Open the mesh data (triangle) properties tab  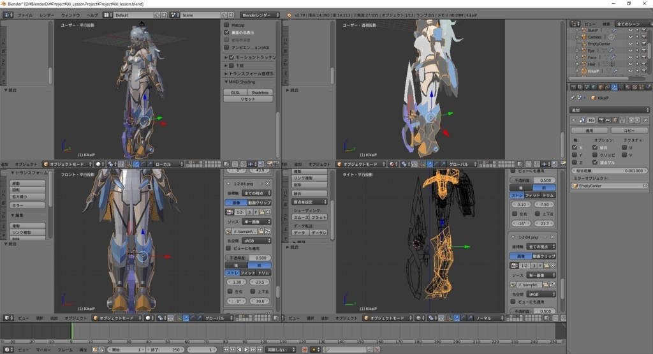621,87
